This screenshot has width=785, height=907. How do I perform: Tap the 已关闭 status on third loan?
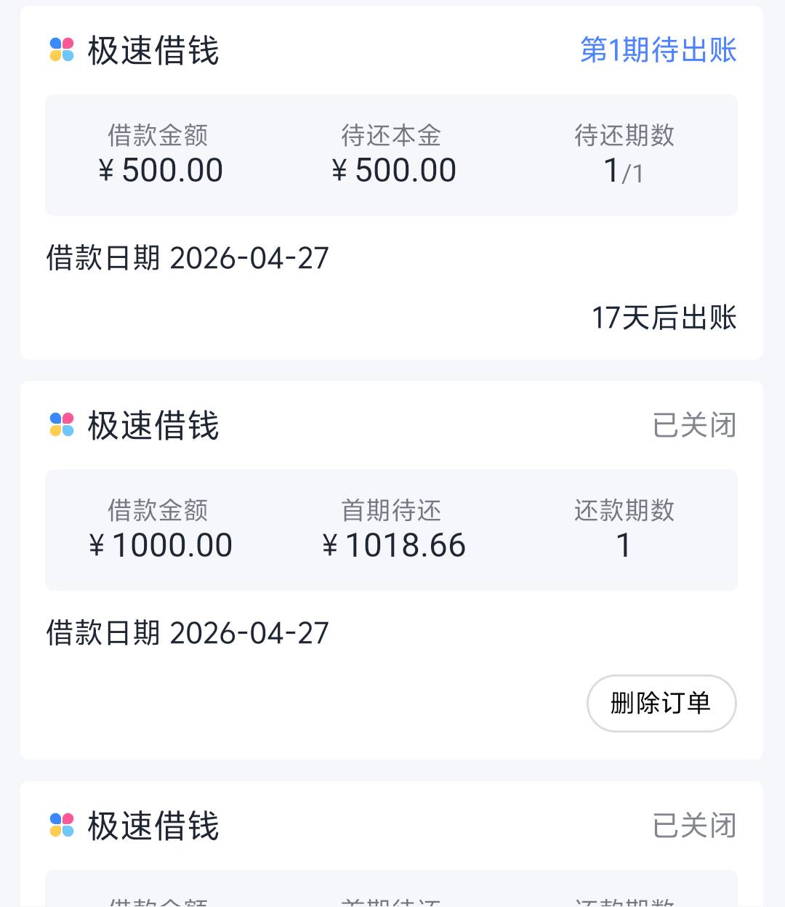(x=694, y=826)
